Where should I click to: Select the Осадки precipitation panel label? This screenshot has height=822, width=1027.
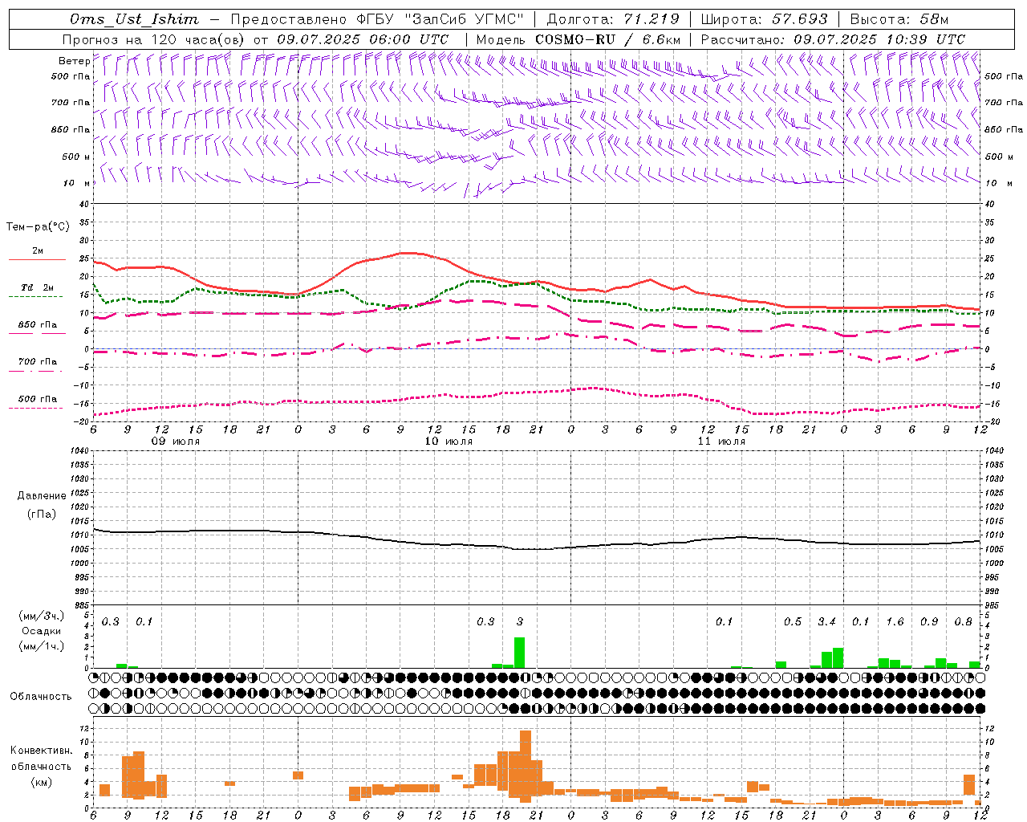coord(42,631)
